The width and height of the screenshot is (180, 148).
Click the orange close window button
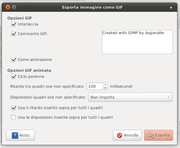[8, 7]
